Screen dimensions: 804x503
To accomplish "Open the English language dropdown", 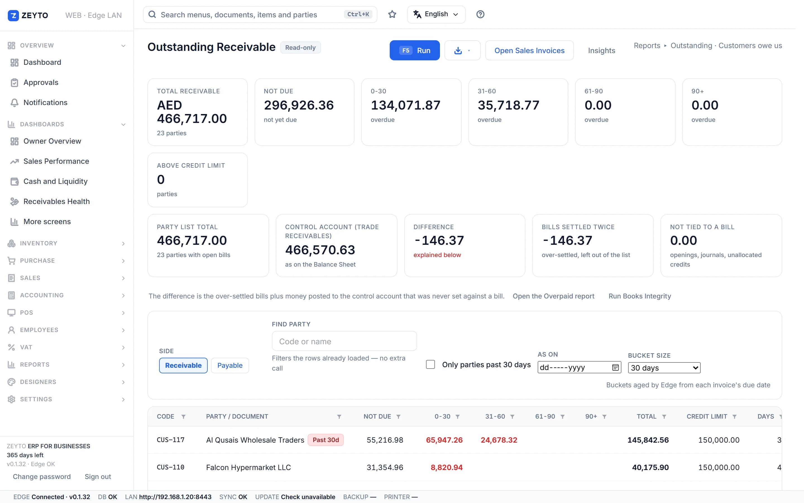I will pos(436,14).
